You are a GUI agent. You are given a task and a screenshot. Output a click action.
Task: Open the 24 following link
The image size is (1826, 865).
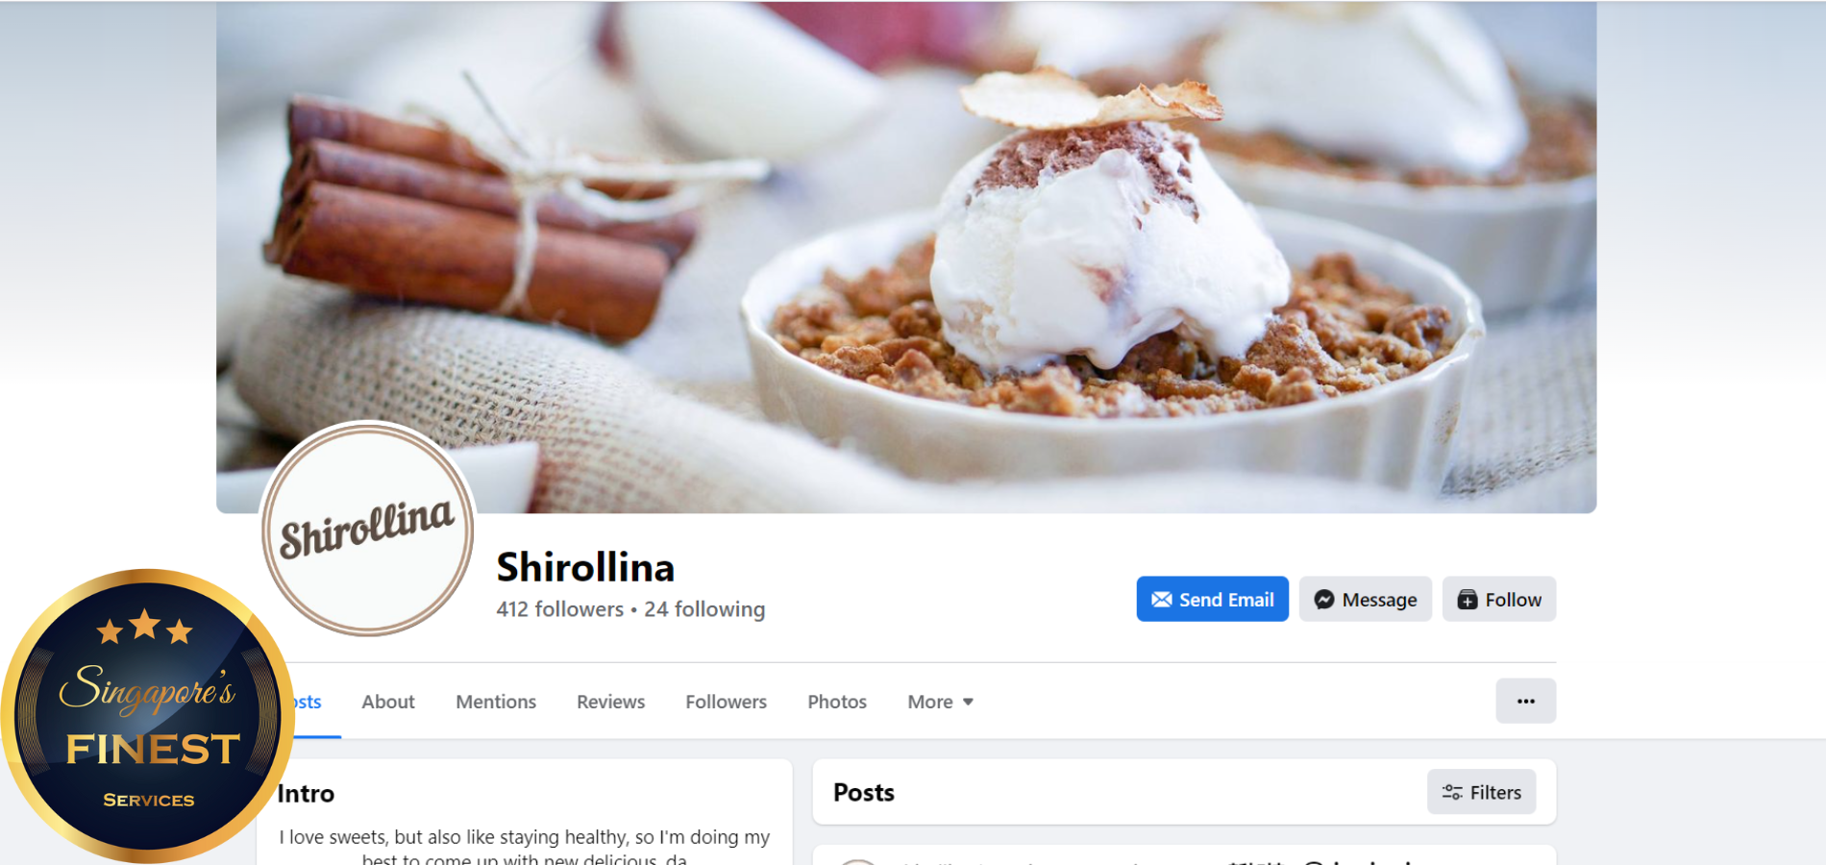[x=704, y=609]
